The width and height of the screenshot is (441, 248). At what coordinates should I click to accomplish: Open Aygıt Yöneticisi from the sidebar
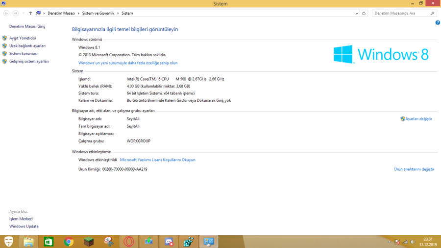pyautogui.click(x=22, y=38)
